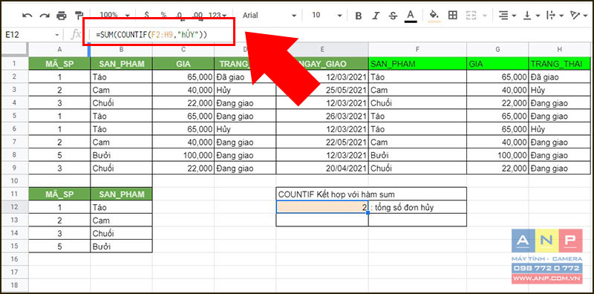Open the 123 number format menu

click(218, 15)
